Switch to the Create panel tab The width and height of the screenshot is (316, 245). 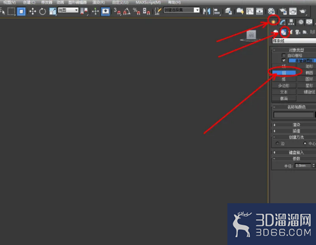coord(273,22)
